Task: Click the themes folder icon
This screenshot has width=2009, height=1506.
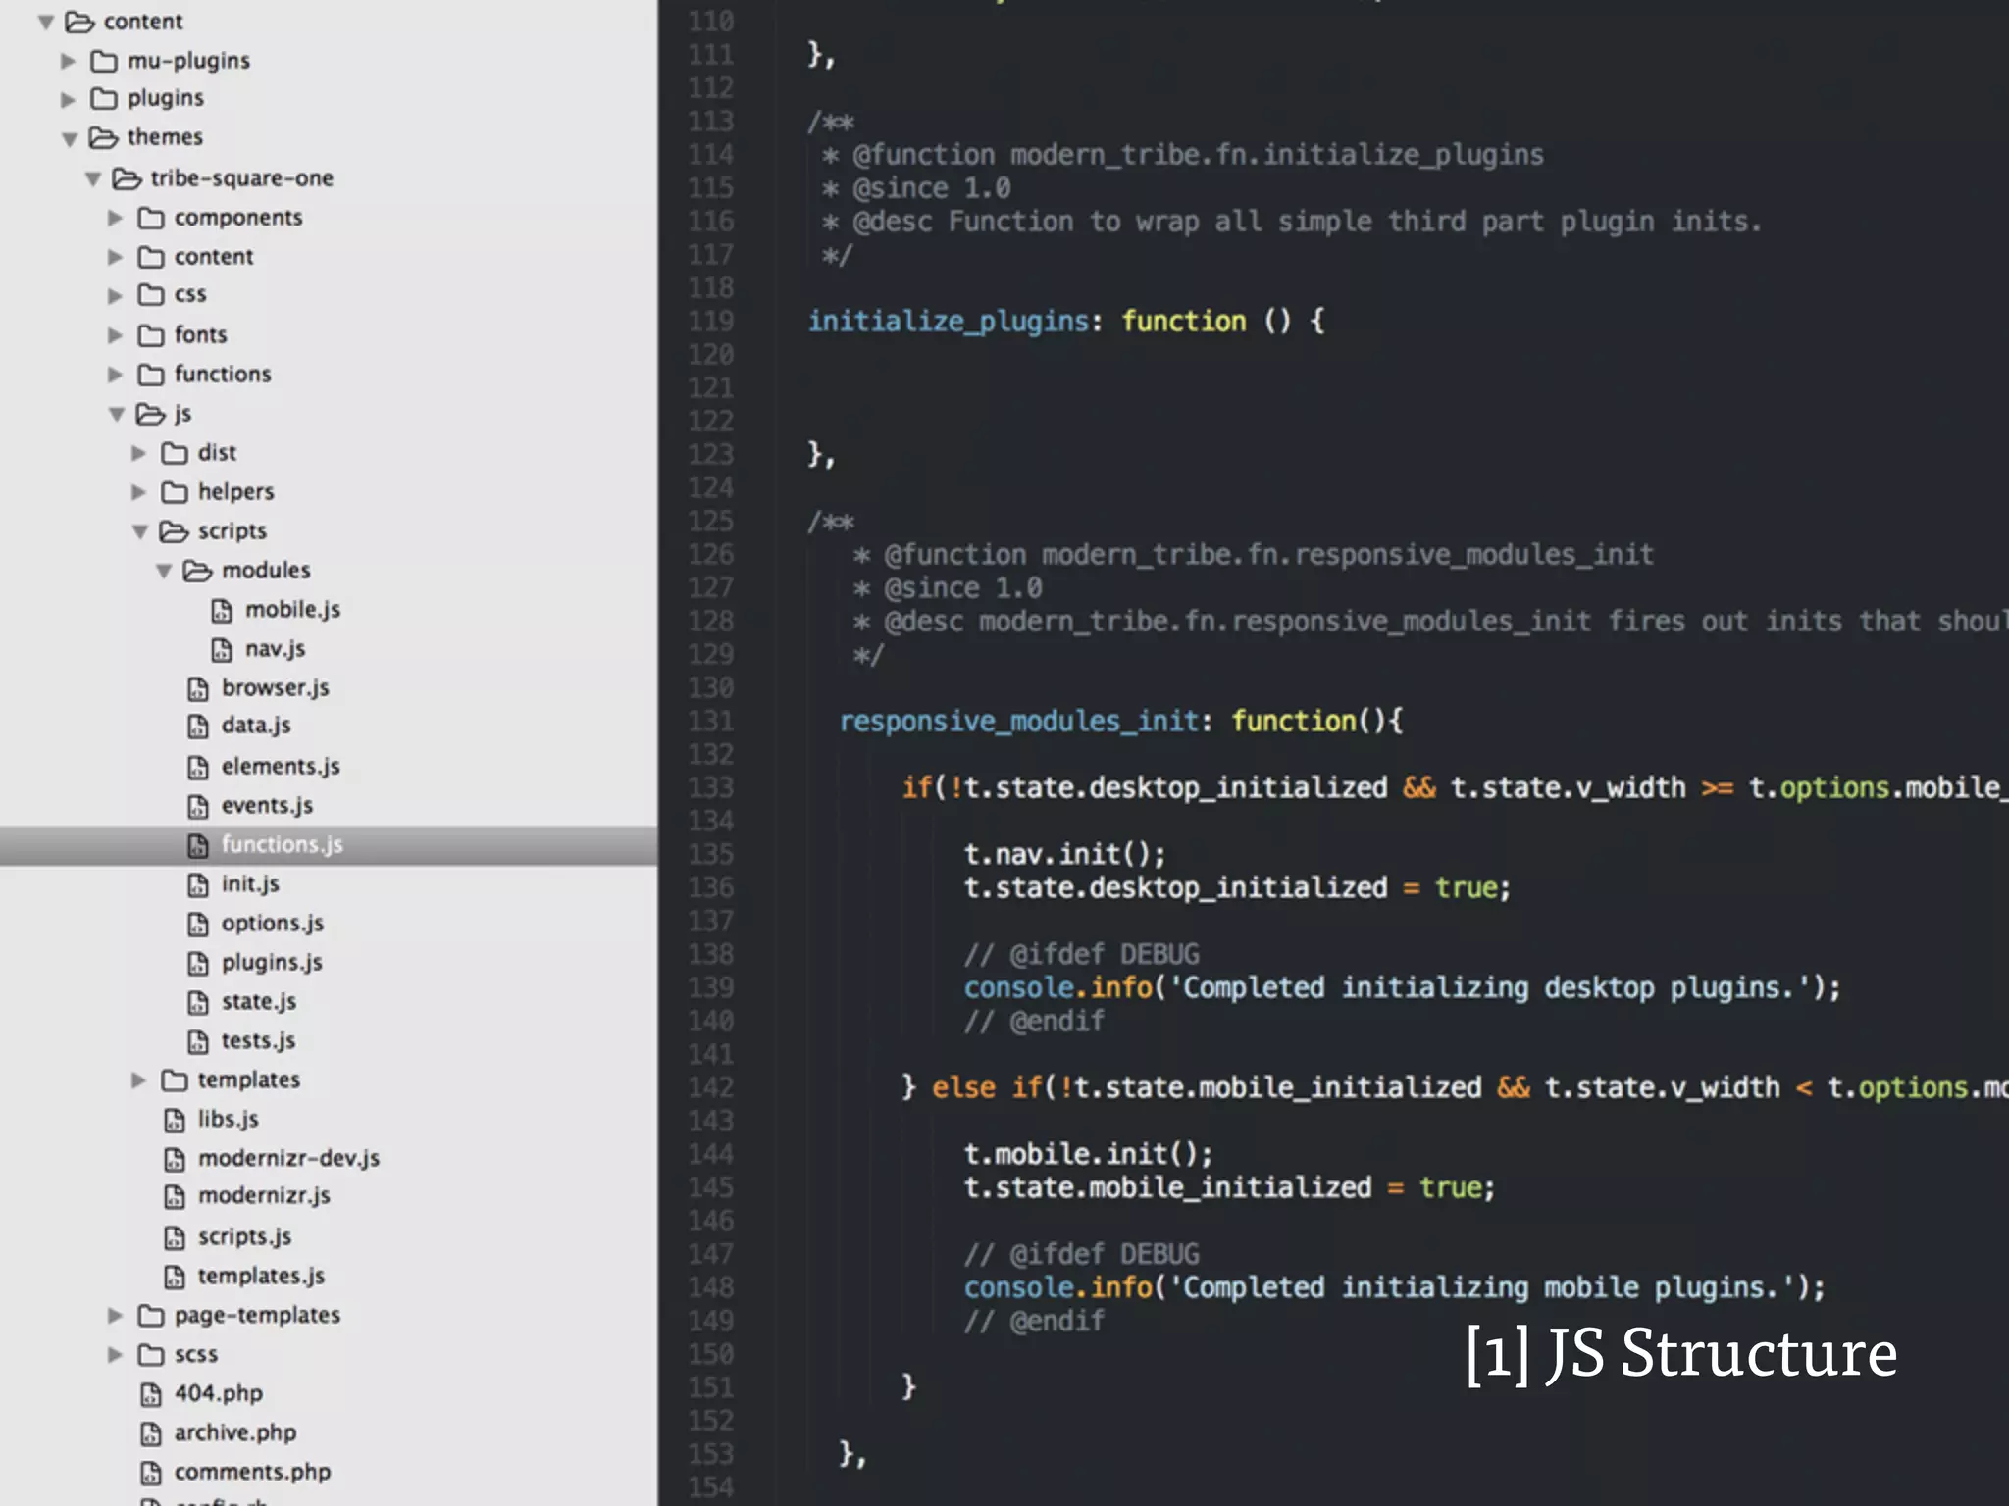Action: (x=103, y=137)
